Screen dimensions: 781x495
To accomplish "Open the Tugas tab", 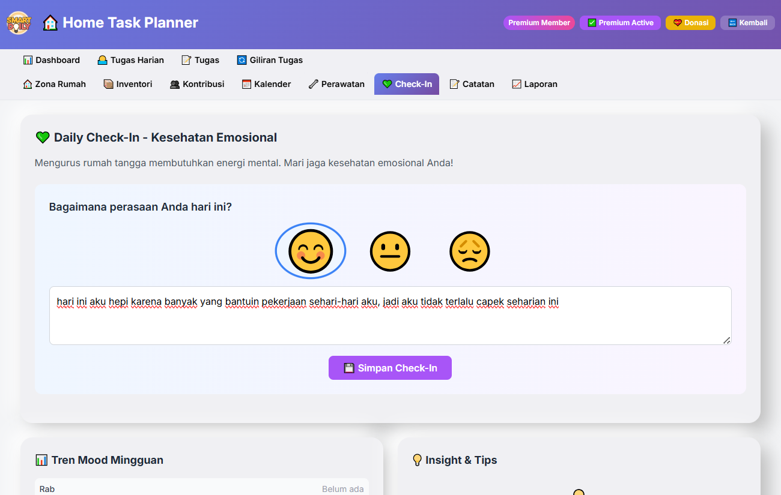I will click(200, 60).
